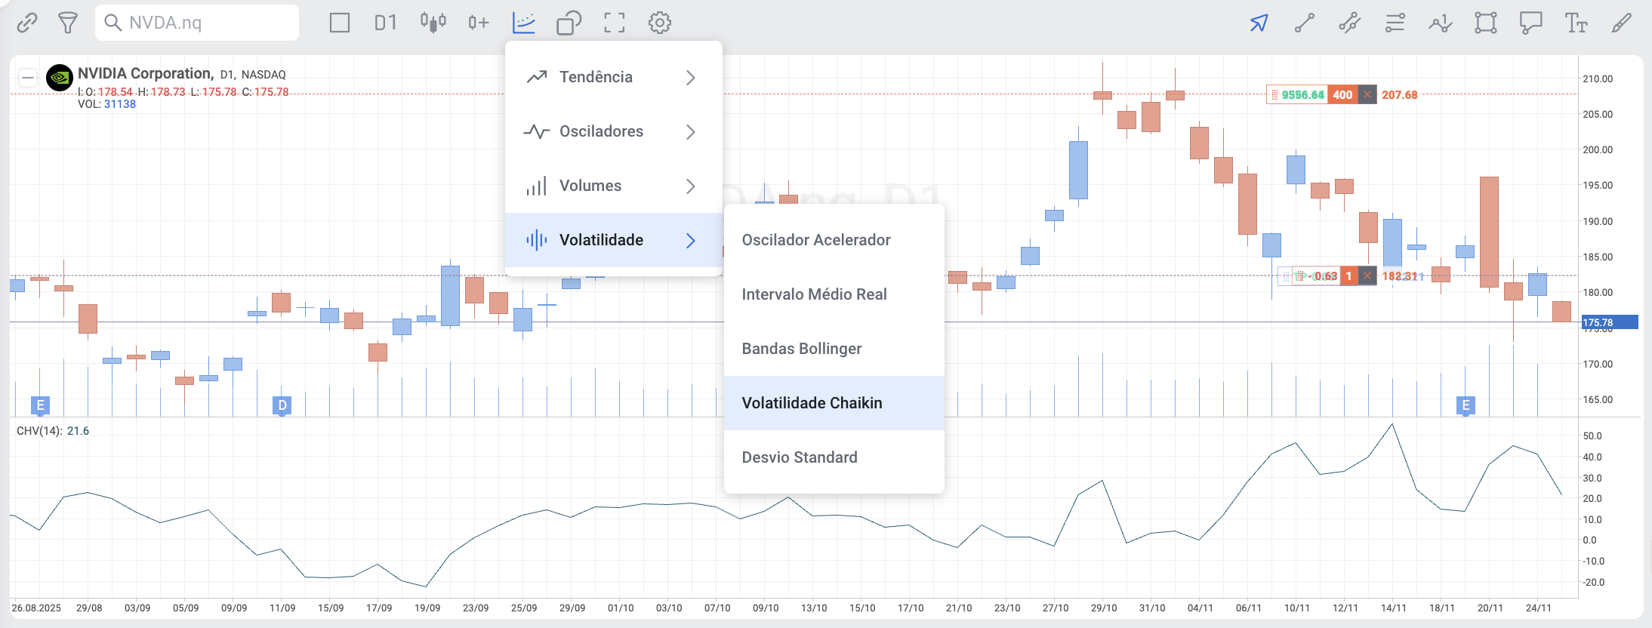Open chart settings gear icon
1652x628 pixels.
660,23
